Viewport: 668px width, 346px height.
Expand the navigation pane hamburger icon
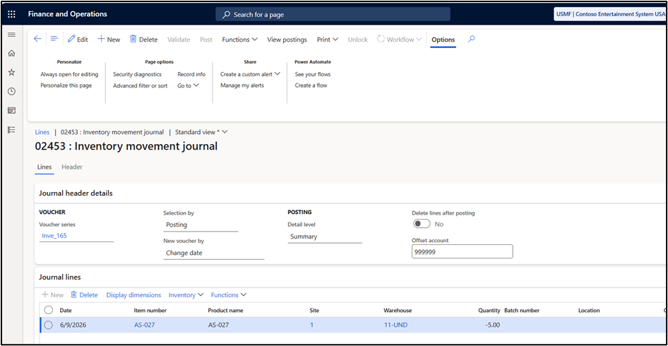(11, 35)
